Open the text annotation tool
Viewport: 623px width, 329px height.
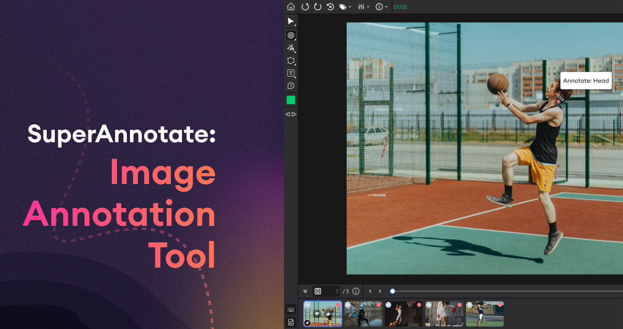coord(291,73)
